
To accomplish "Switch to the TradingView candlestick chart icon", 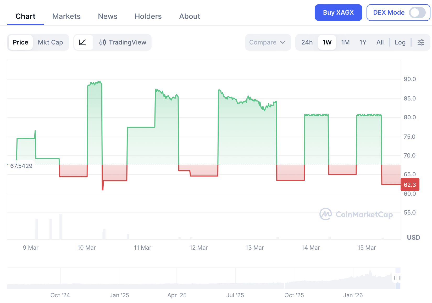I will [123, 42].
